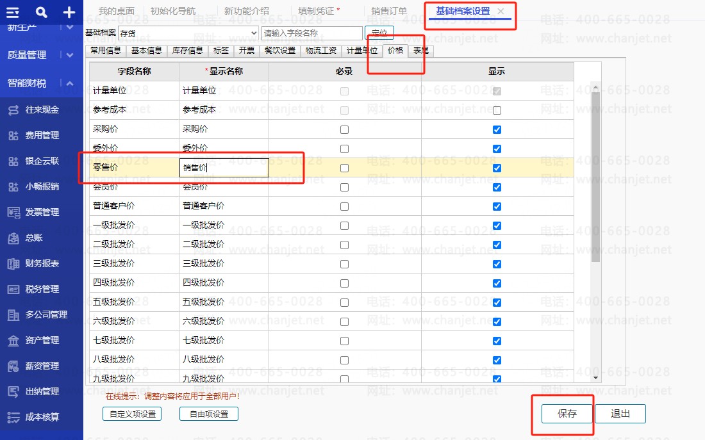Select the 表尾 sub-tab
Viewport: 705px width, 440px height.
tap(421, 51)
